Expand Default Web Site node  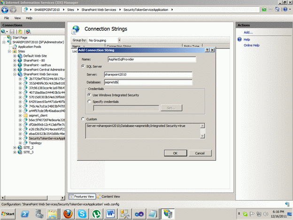pos(15,56)
